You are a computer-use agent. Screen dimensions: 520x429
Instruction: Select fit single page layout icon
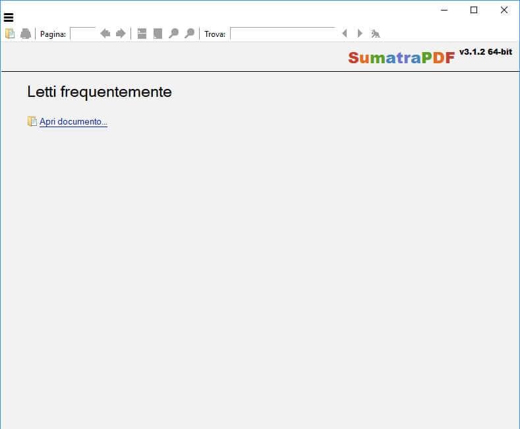(x=158, y=34)
